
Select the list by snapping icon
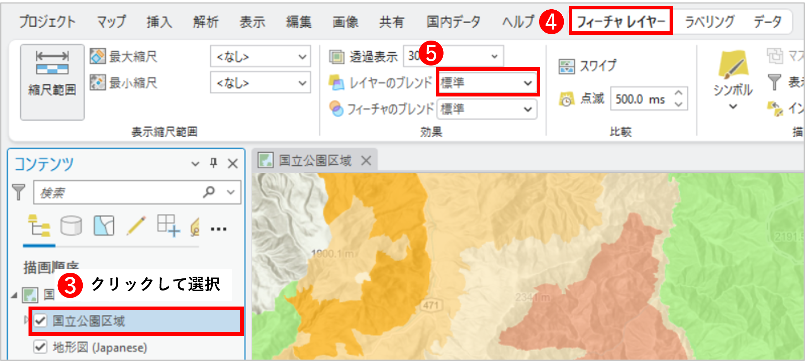(168, 226)
